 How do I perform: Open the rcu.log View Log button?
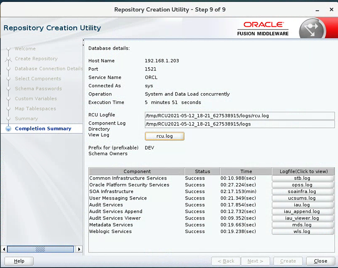164,136
